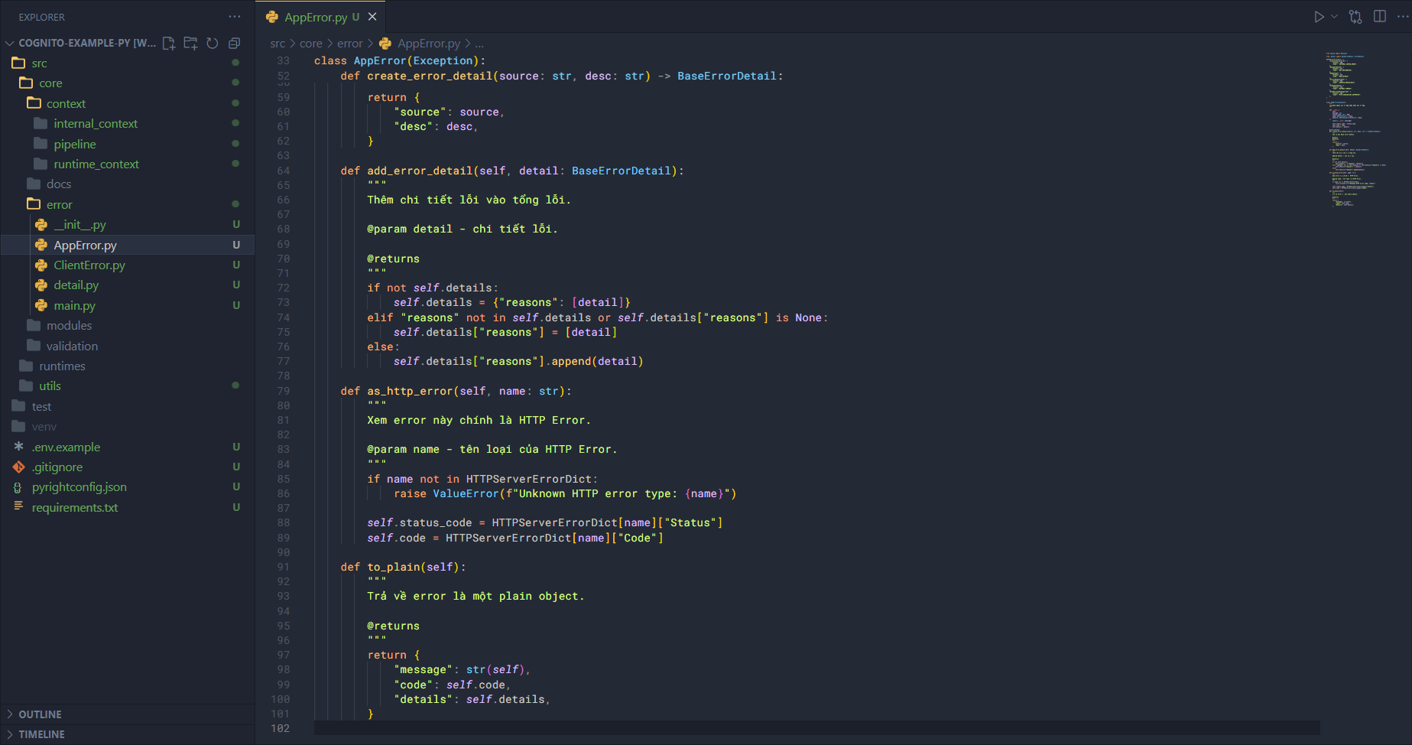Open the source control changes icon
Image resolution: width=1412 pixels, height=745 pixels.
[x=1355, y=17]
